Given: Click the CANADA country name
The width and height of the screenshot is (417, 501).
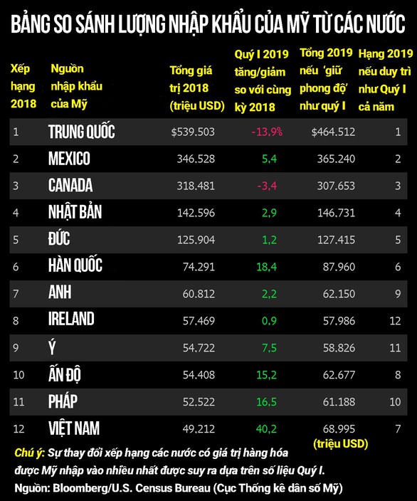Looking at the screenshot, I should (70, 185).
